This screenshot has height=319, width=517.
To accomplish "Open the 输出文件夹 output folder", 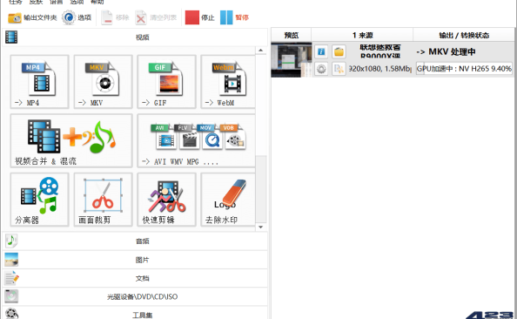I will click(32, 17).
